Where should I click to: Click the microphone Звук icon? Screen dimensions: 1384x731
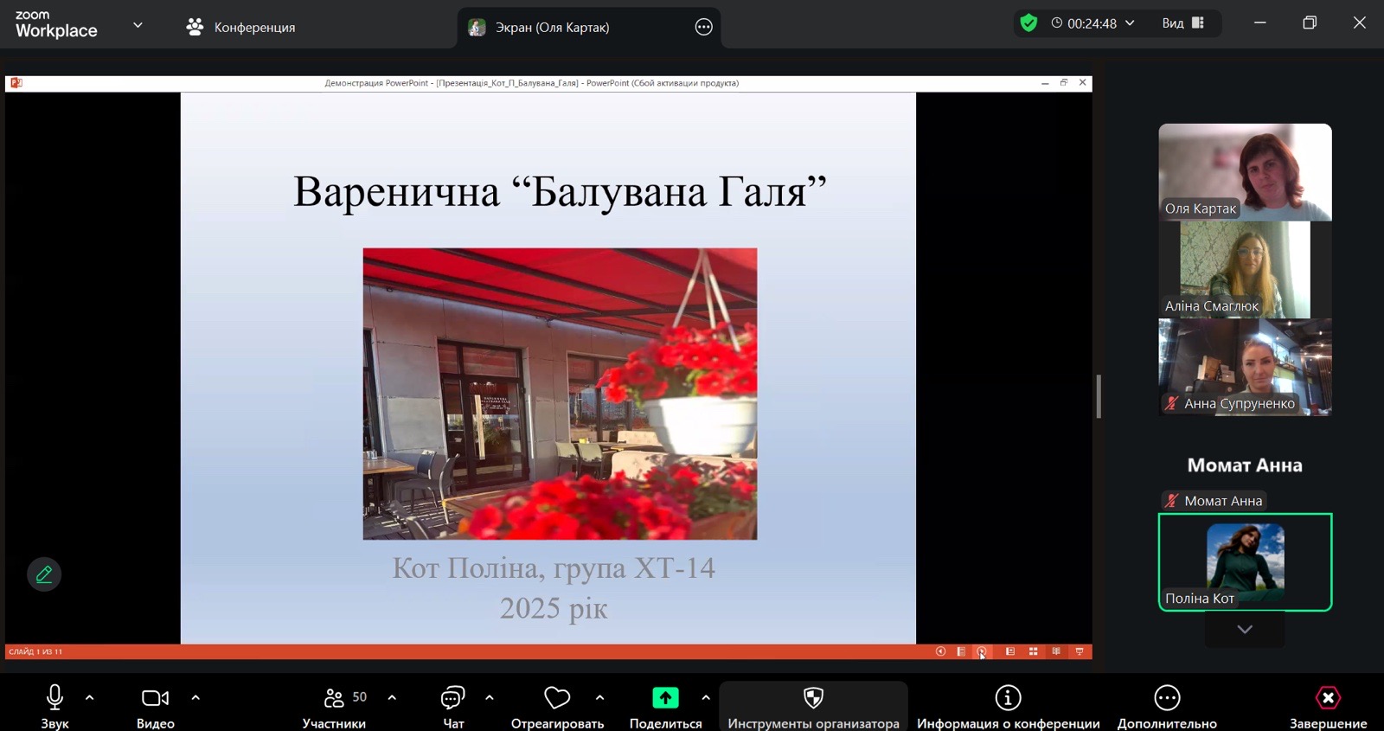click(54, 697)
